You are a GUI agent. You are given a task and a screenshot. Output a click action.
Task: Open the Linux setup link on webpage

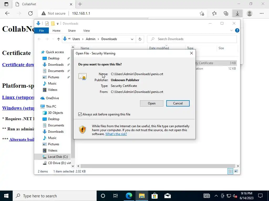(x=18, y=97)
